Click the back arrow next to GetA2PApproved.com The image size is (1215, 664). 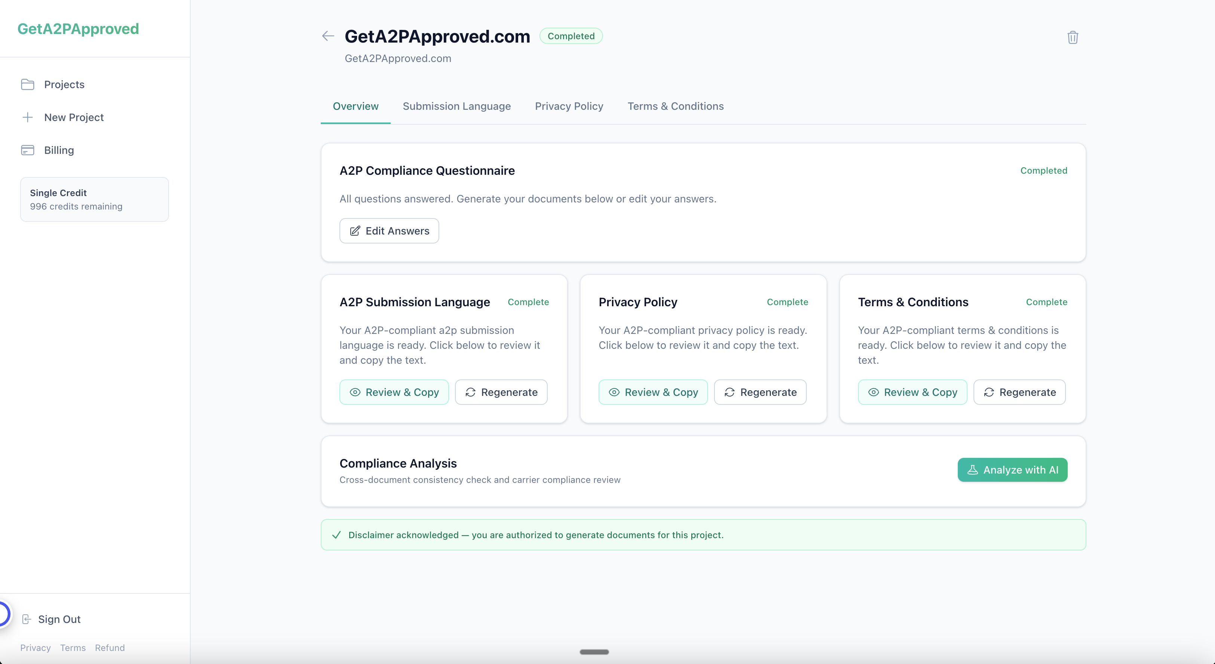coord(327,36)
